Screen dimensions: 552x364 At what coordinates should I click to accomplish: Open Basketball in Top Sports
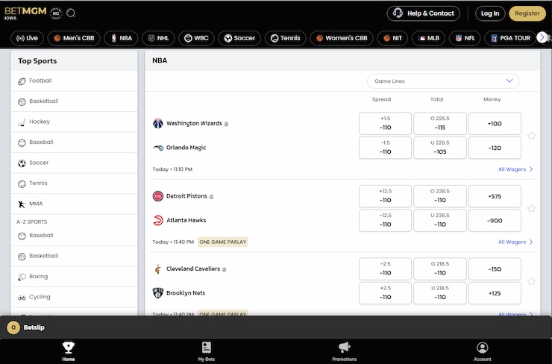coord(74,101)
